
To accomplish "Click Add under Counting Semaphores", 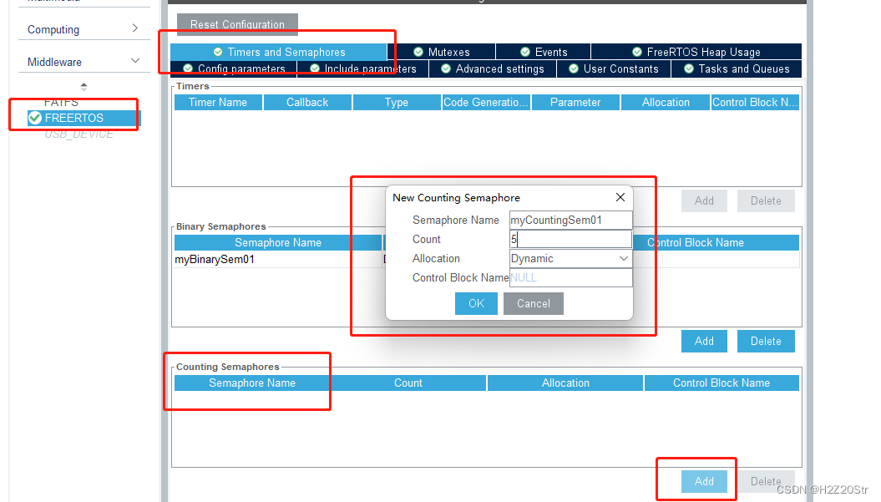I will (704, 481).
